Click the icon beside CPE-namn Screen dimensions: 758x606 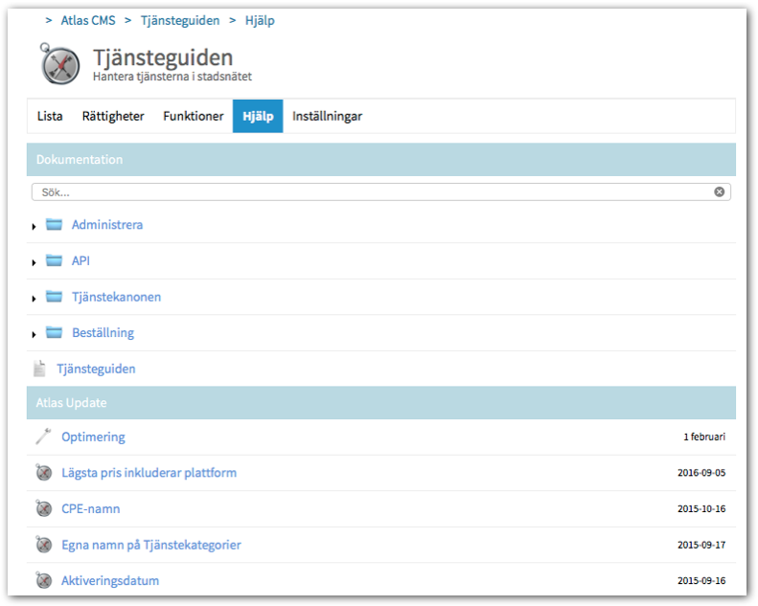[43, 509]
